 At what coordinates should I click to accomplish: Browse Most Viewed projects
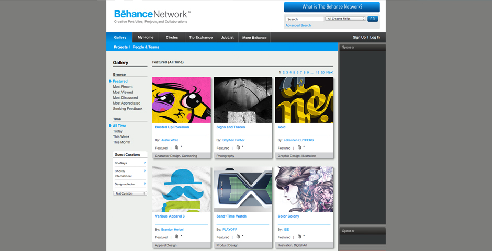coord(123,92)
